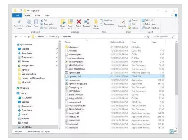Screen dimensions: 188x140
Task: Click the Rename icon
Action: [x=86, y=22]
